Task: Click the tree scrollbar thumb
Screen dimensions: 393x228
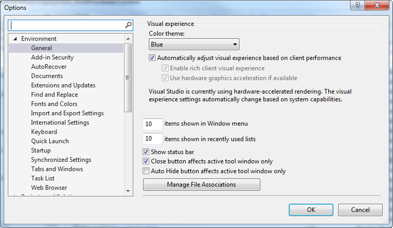Action: tap(128, 78)
